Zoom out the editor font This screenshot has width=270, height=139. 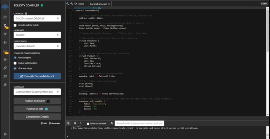(x=68, y=4)
